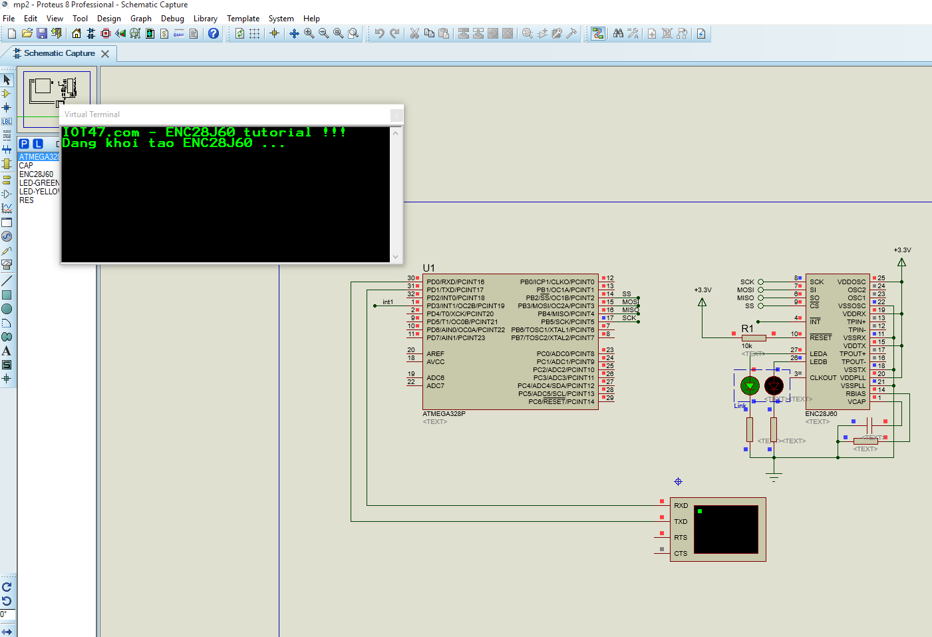
Task: Click the Undo arrow icon
Action: click(x=379, y=33)
